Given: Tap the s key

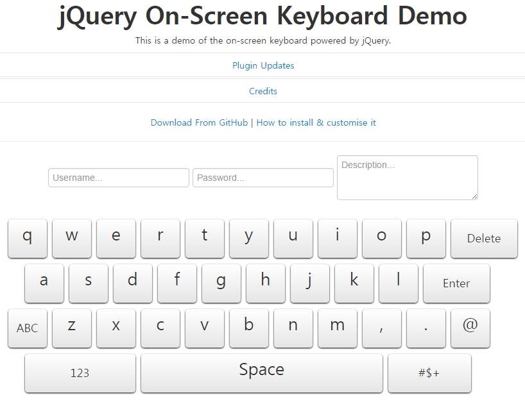Looking at the screenshot, I should pos(89,283).
